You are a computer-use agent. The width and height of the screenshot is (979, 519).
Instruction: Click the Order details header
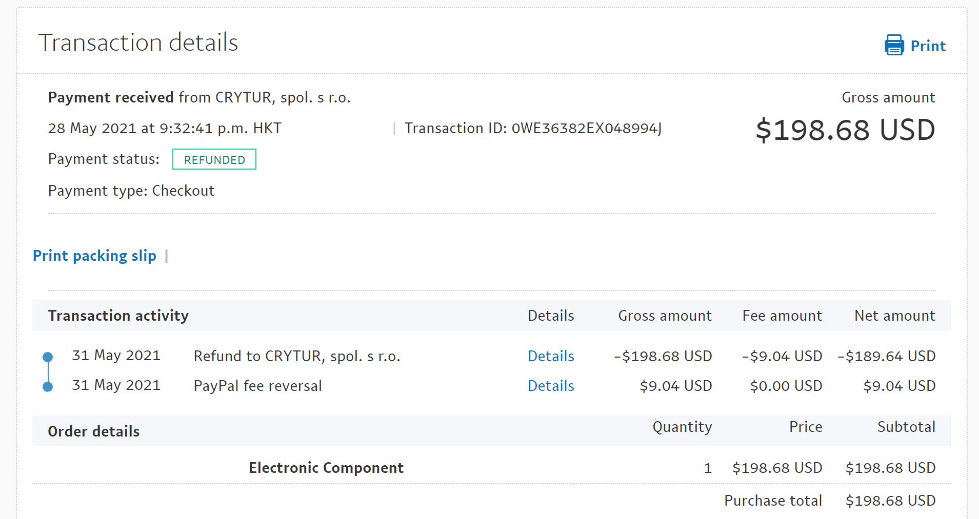coord(94,431)
